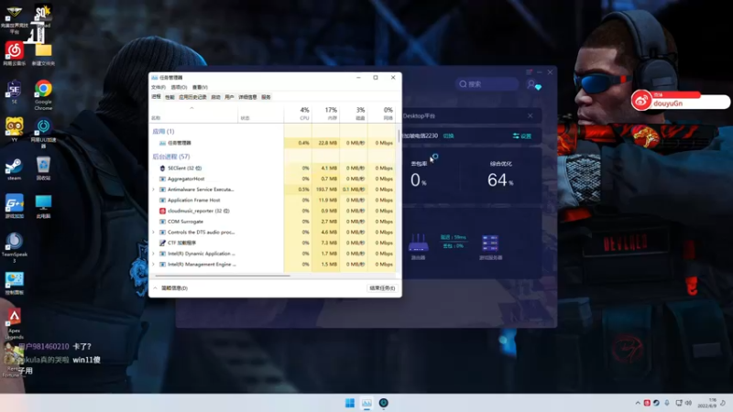Sort processes by the 名称 column header
The height and width of the screenshot is (412, 733).
(193, 114)
